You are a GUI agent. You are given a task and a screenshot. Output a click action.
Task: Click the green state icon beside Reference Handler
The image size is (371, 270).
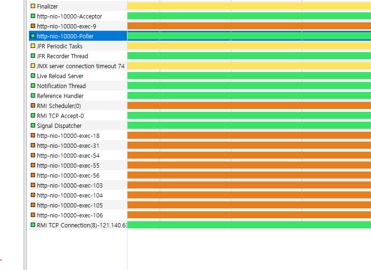coord(33,95)
